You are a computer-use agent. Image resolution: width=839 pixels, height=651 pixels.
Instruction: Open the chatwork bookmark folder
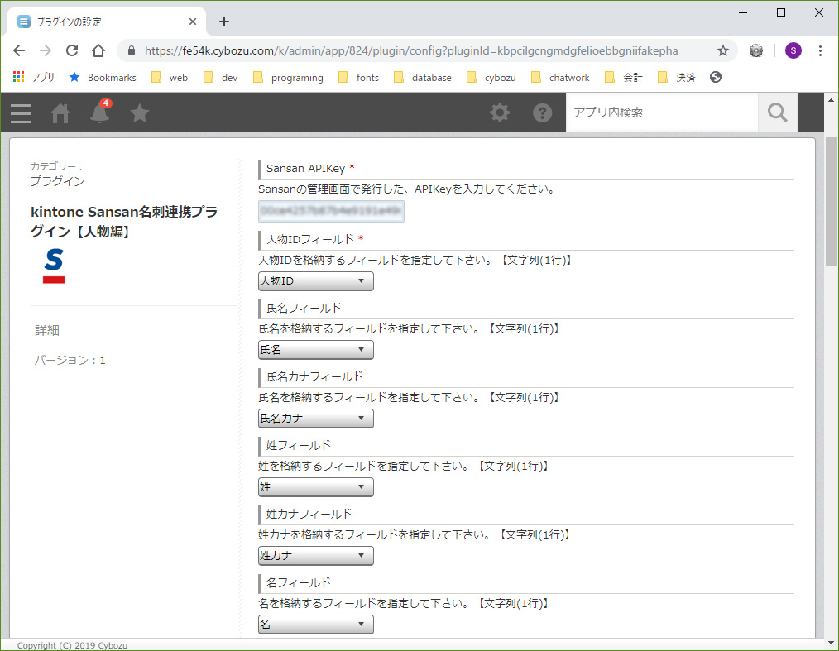coord(560,78)
